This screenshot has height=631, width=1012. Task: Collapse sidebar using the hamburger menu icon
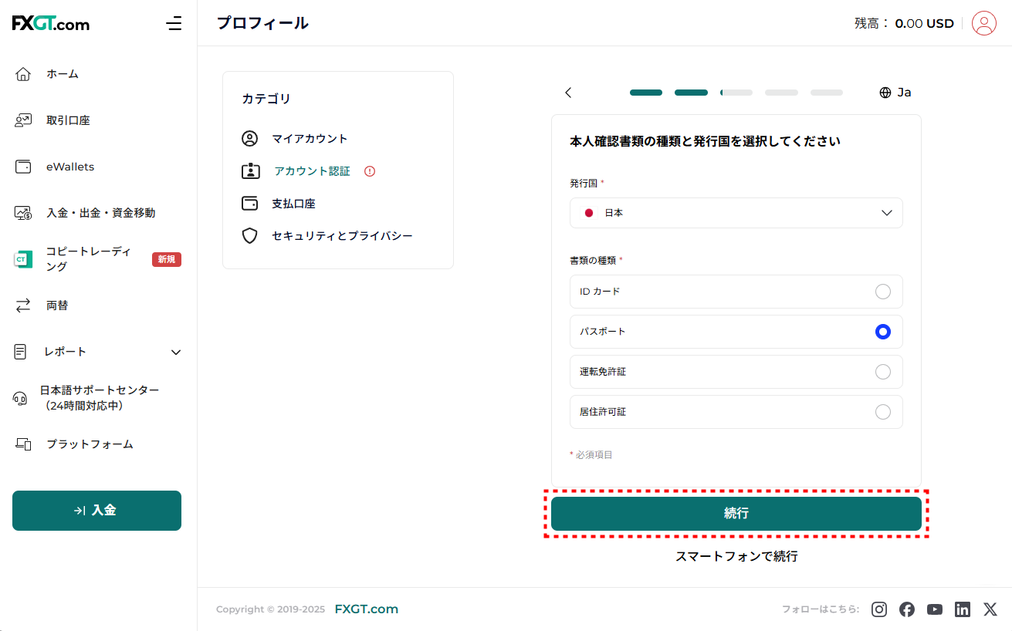(x=174, y=23)
